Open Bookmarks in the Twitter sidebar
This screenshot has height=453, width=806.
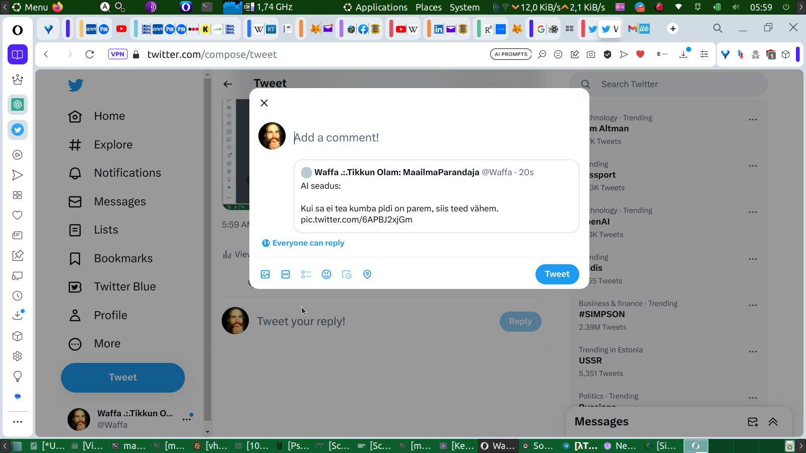pos(110,259)
